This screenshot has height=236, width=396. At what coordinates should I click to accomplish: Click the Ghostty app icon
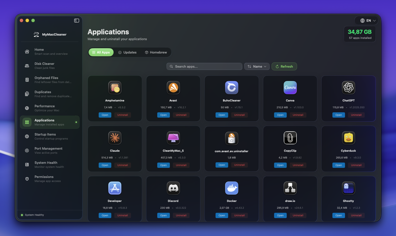pyautogui.click(x=349, y=188)
